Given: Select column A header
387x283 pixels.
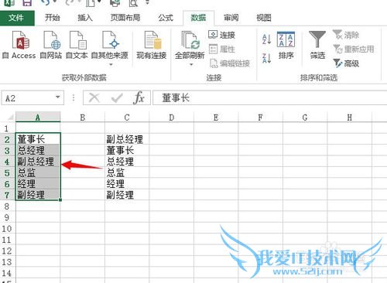Looking at the screenshot, I should (x=38, y=118).
